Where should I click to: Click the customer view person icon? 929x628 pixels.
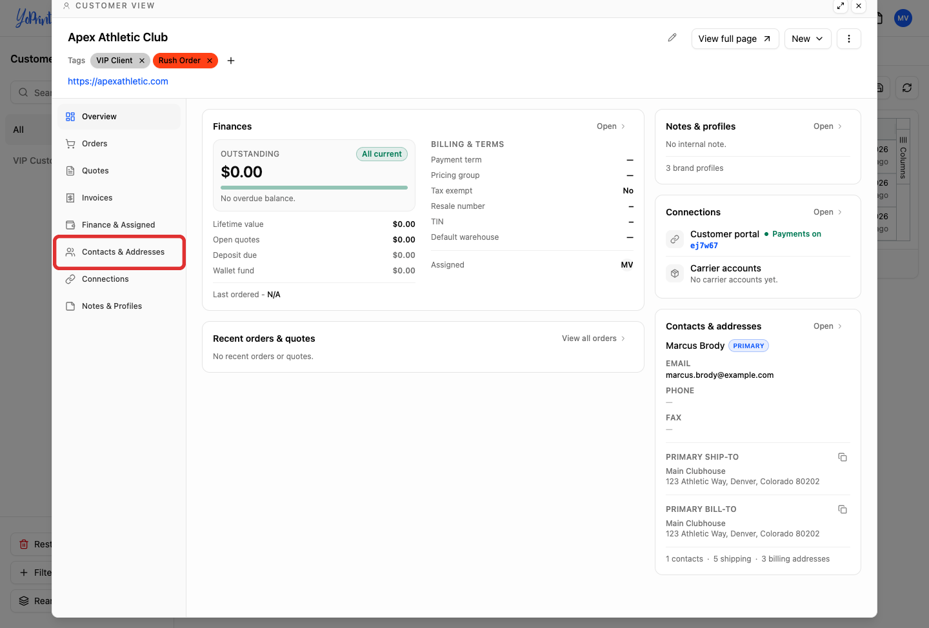click(66, 6)
